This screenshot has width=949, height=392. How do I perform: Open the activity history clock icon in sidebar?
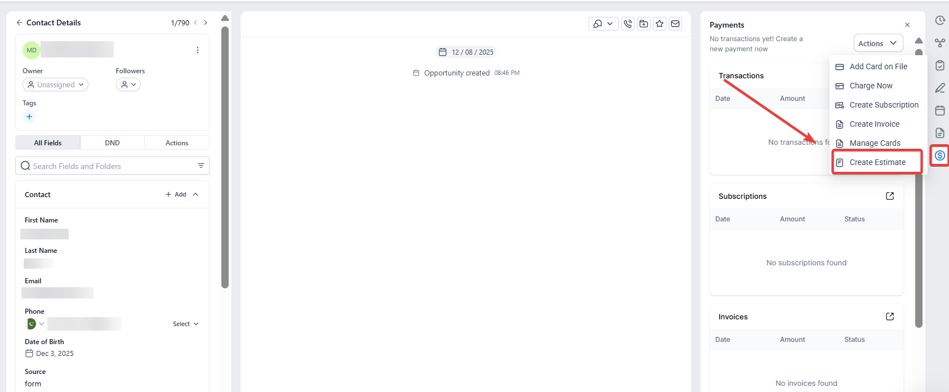pos(940,20)
